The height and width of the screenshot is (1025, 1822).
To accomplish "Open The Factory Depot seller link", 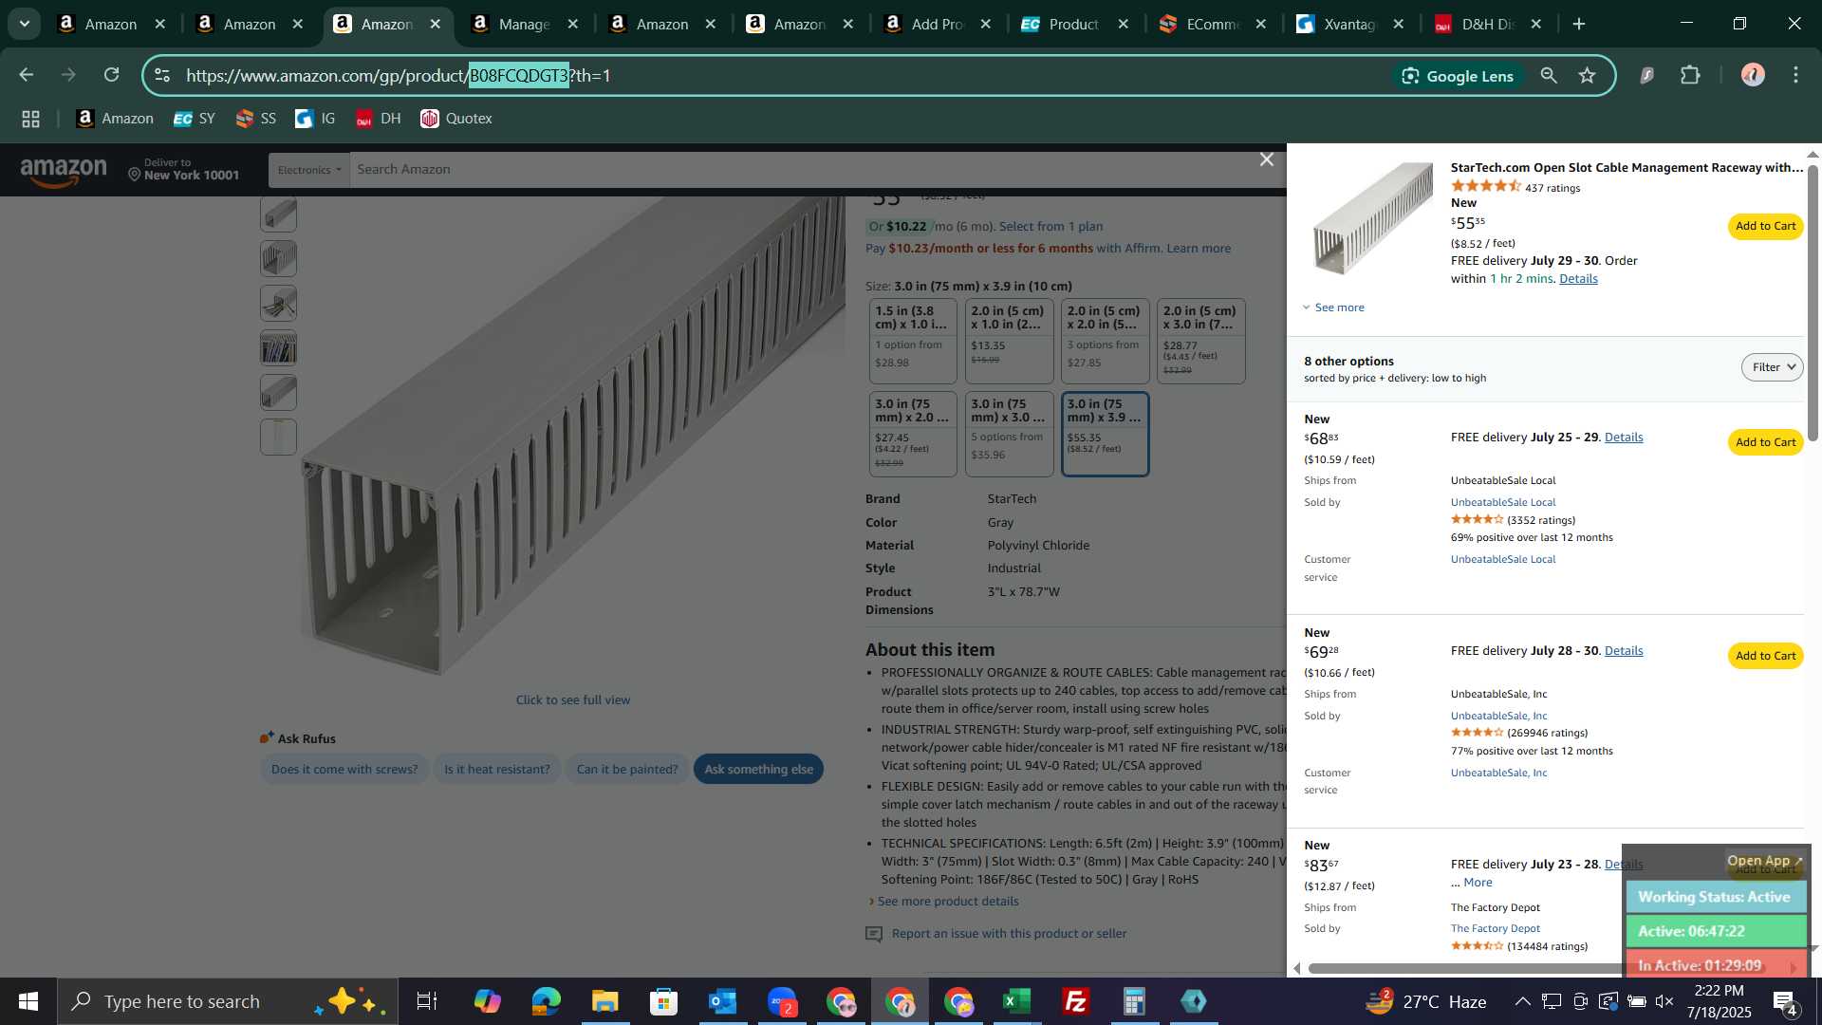I will click(x=1496, y=929).
